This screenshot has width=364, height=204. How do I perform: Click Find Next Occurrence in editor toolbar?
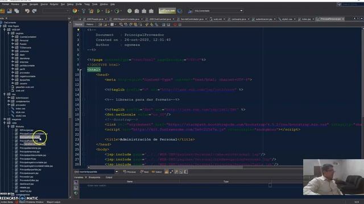click(x=131, y=24)
